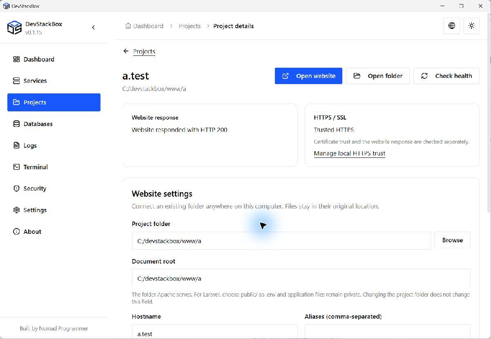
Task: Click the DevStackBox title bar icon
Action: point(6,6)
